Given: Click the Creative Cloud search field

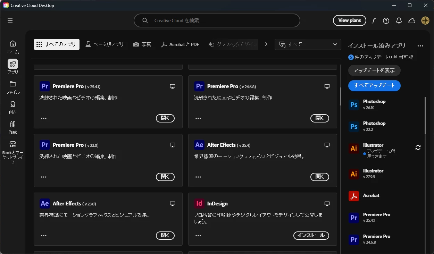Looking at the screenshot, I should pos(217,20).
